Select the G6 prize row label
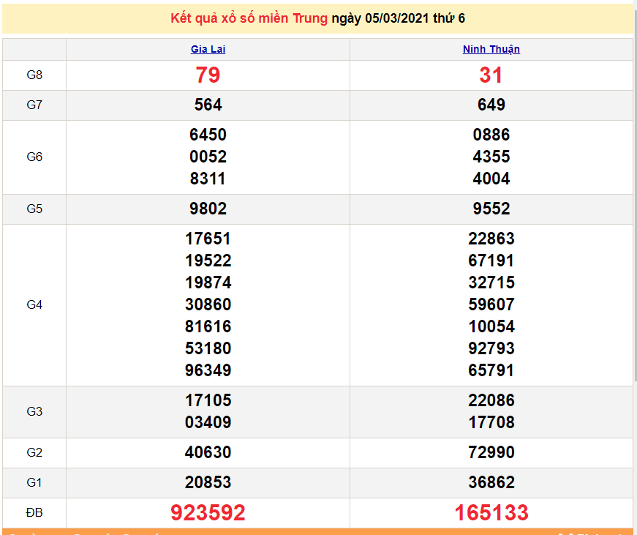The image size is (637, 535). click(x=34, y=157)
